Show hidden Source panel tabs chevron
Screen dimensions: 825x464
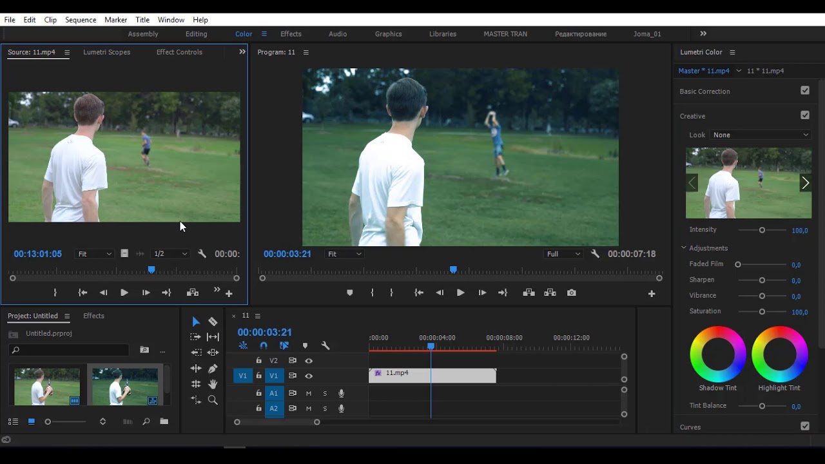coord(242,52)
